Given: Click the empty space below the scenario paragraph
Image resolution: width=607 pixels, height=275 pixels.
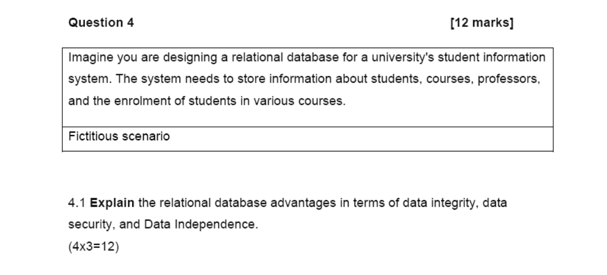Looking at the screenshot, I should 308,118.
